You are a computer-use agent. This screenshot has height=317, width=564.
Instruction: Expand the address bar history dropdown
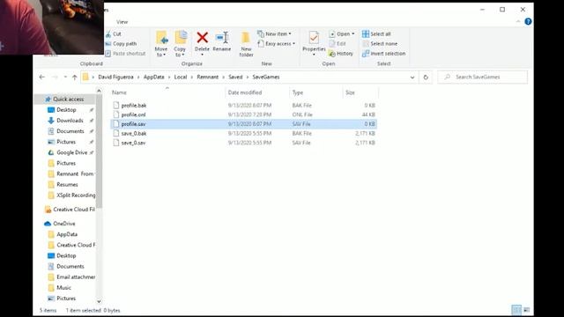[412, 77]
